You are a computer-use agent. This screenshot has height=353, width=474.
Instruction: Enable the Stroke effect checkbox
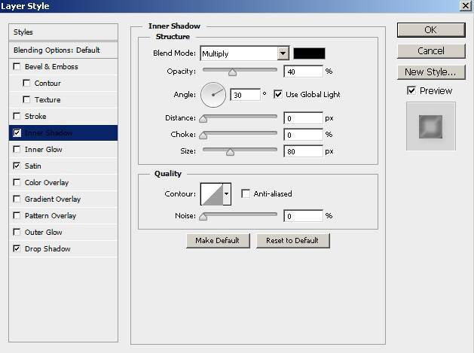point(17,116)
